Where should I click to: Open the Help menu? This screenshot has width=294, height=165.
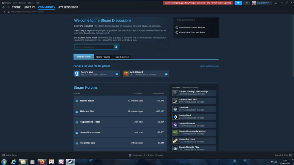pyautogui.click(x=38, y=3)
